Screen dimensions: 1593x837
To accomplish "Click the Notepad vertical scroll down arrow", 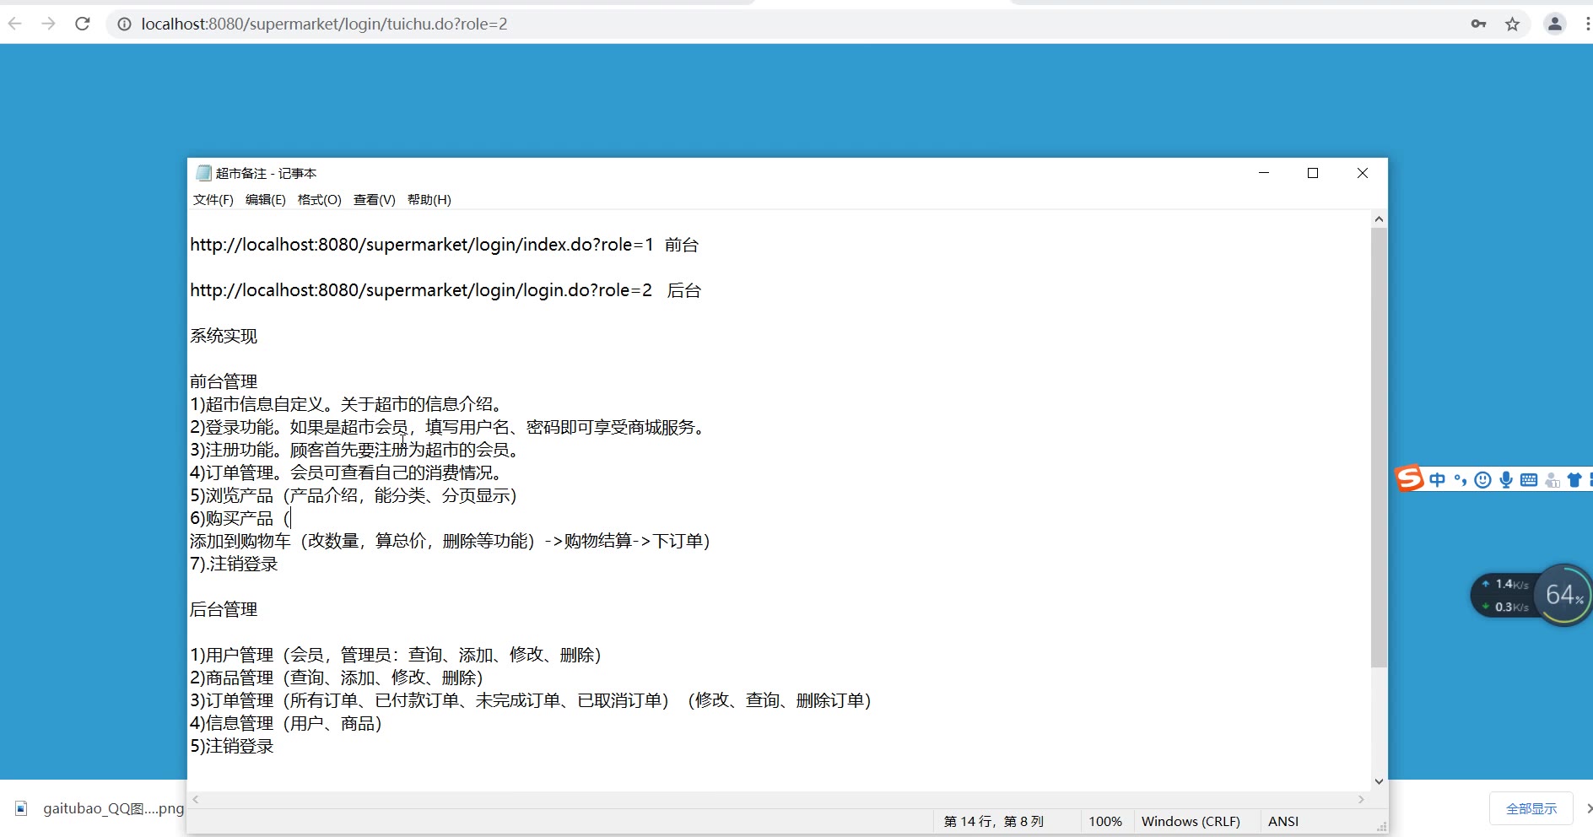I will point(1379,781).
